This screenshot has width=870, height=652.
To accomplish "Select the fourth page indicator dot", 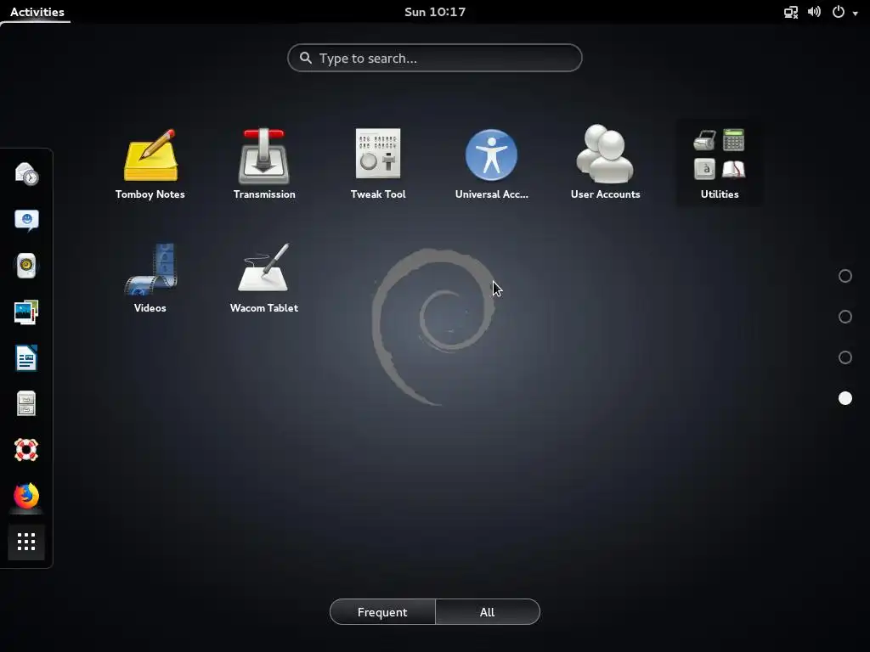I will click(845, 398).
